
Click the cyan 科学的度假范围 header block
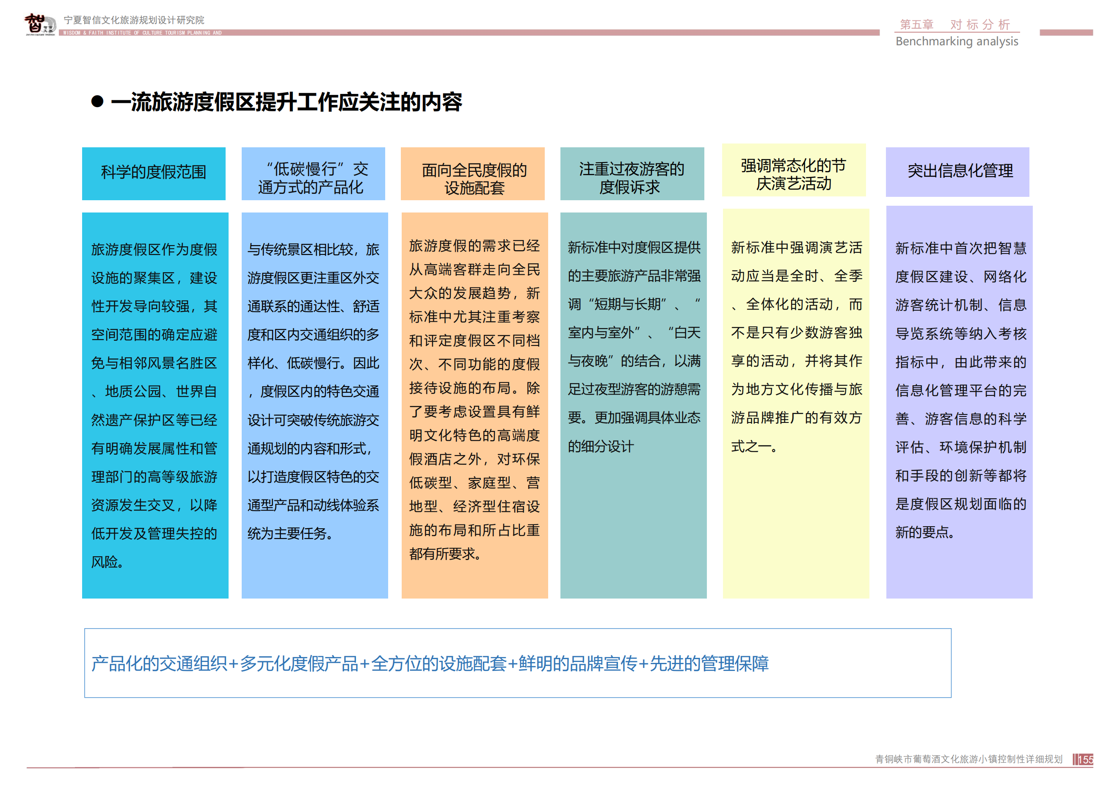click(x=154, y=173)
